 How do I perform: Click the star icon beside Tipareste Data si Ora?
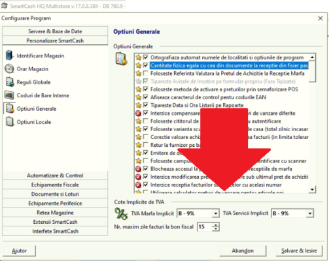coord(139,105)
